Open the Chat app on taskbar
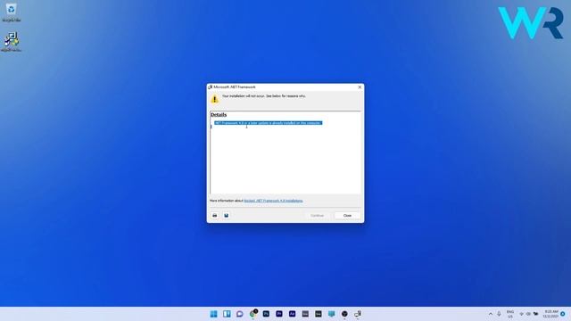Viewport: 571px width, 321px height. point(240,314)
